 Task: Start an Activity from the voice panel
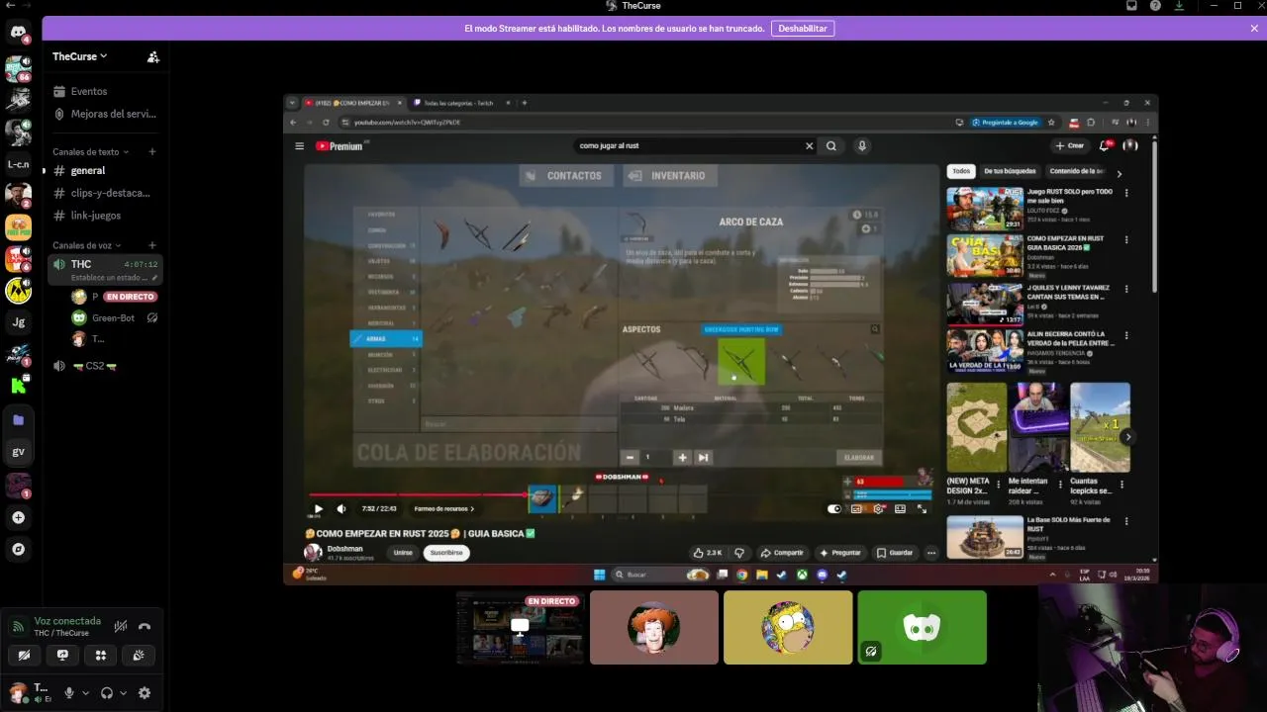[100, 655]
